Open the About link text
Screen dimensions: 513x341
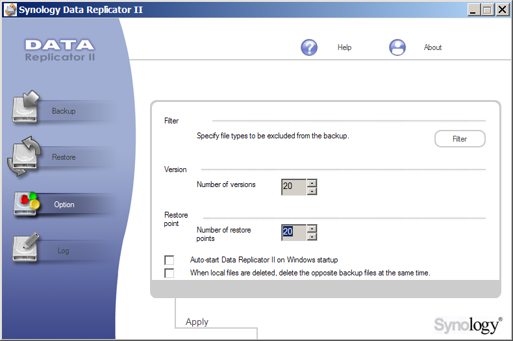click(432, 47)
